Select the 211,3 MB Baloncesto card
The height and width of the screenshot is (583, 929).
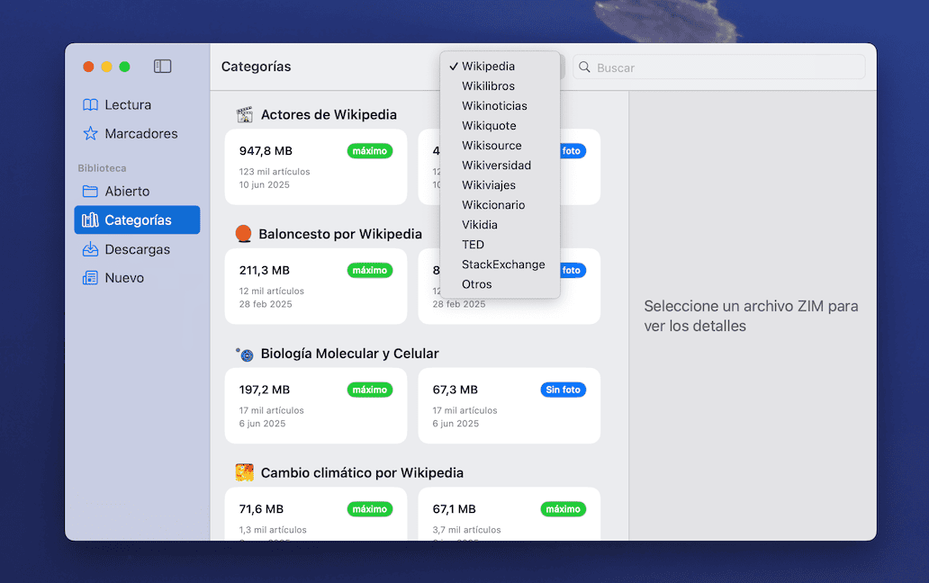(x=316, y=286)
